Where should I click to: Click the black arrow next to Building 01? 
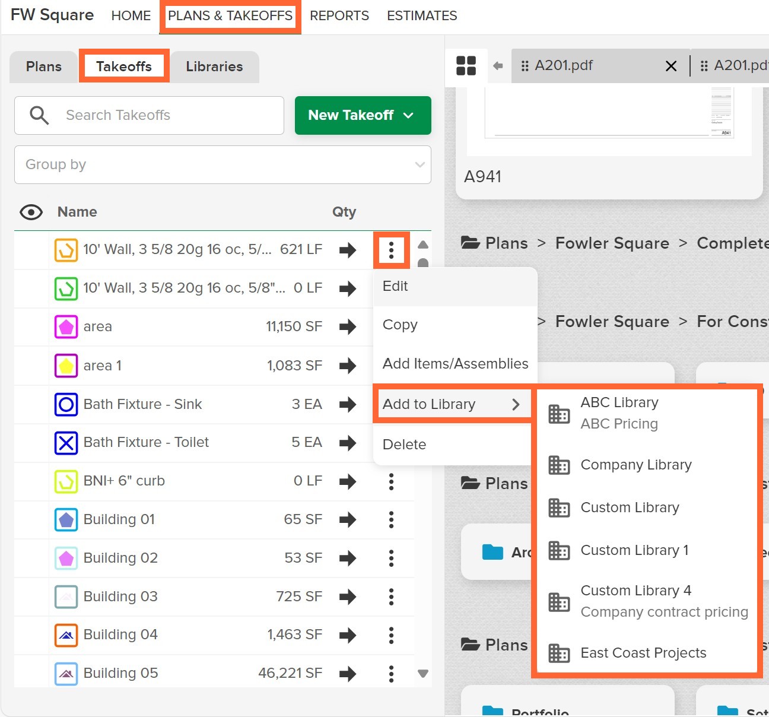pos(348,519)
